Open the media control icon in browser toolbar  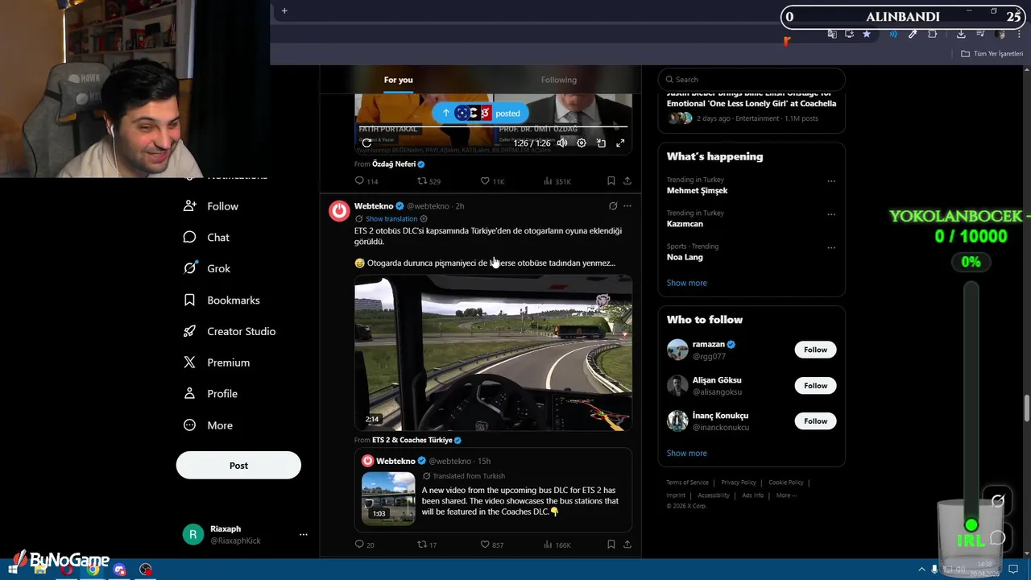(980, 34)
